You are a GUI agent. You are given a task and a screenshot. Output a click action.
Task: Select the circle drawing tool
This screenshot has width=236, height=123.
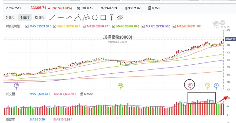(95, 18)
